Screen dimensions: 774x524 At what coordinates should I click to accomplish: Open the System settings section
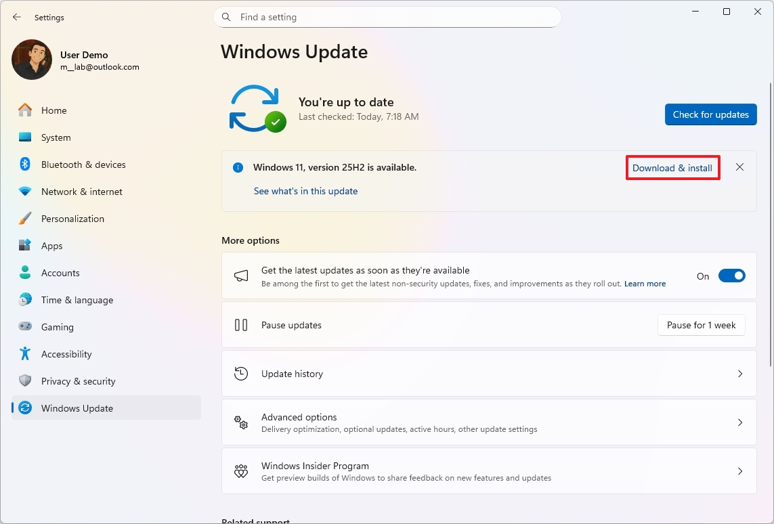coord(56,137)
